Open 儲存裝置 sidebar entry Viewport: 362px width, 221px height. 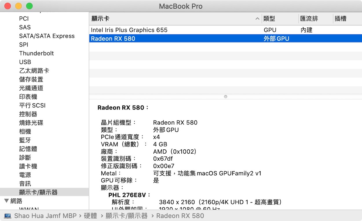(31, 79)
